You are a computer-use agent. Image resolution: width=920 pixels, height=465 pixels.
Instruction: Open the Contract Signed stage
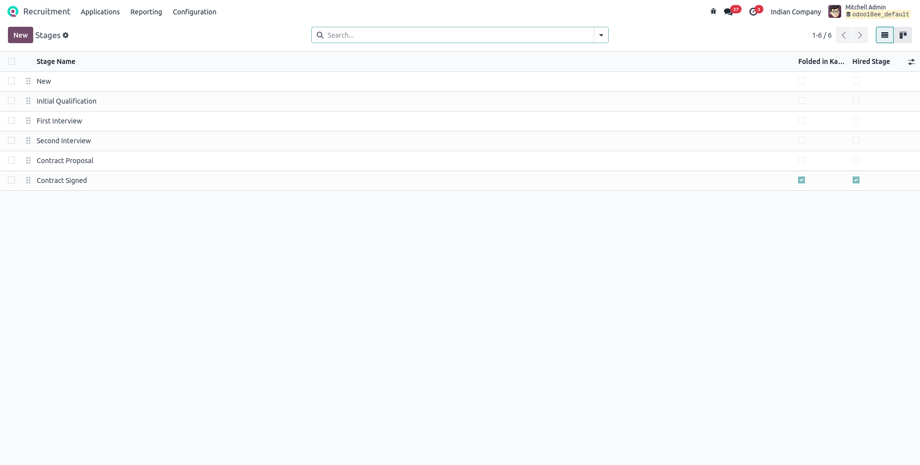[x=62, y=180]
